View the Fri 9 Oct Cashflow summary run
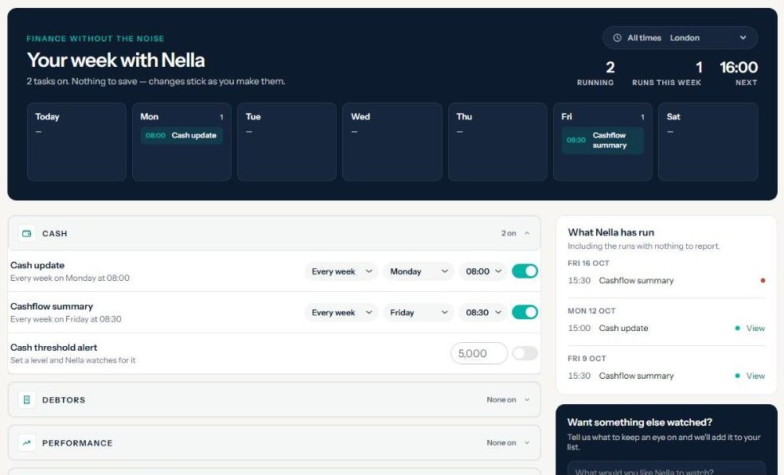The width and height of the screenshot is (784, 475). click(x=755, y=376)
